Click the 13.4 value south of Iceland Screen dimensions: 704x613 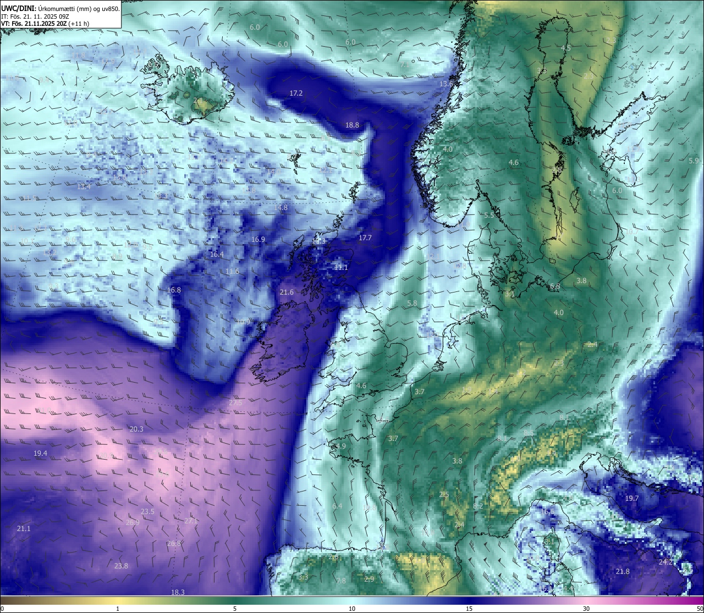click(x=84, y=187)
